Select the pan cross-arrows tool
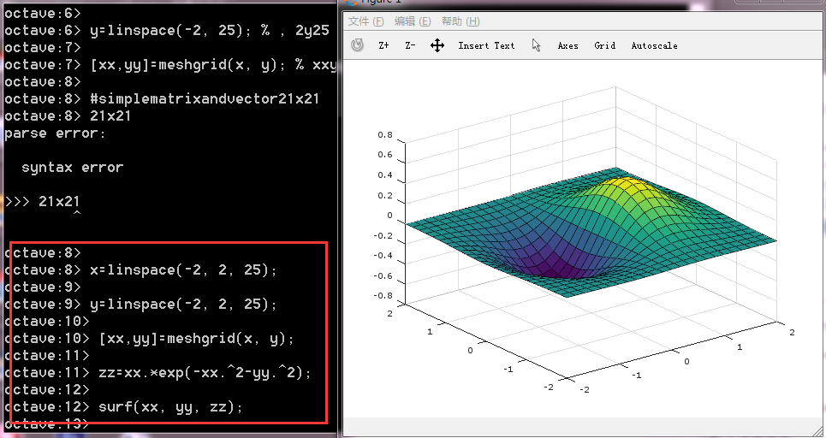Screen dimensions: 826x438 437,45
